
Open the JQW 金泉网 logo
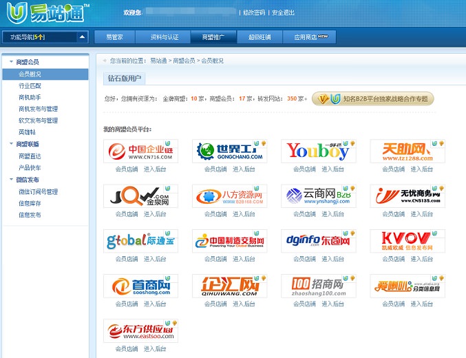(140, 196)
